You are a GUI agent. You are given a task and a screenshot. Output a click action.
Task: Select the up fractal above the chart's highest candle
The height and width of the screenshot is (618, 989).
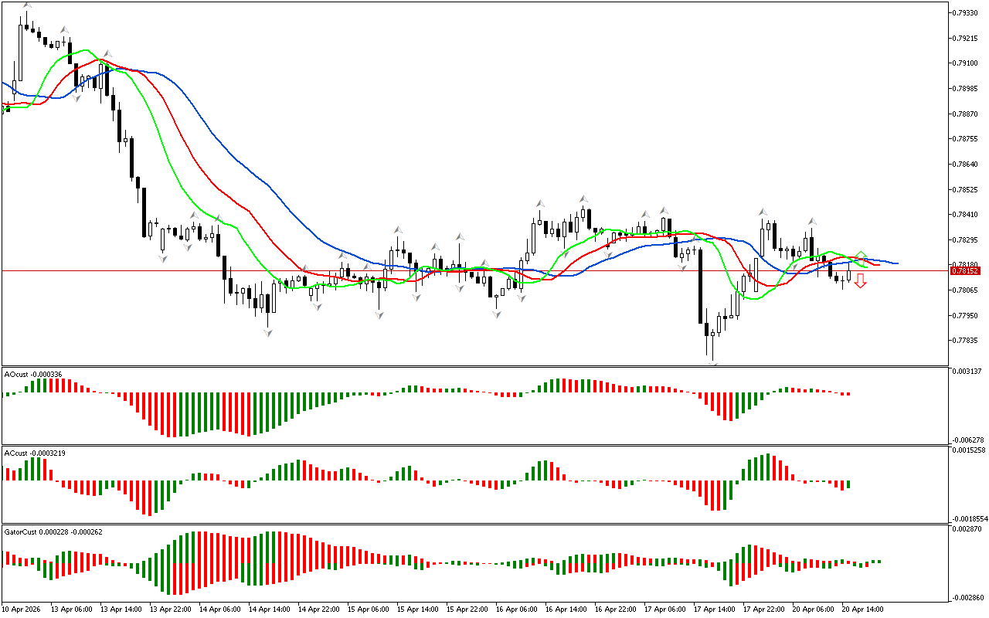click(x=26, y=5)
